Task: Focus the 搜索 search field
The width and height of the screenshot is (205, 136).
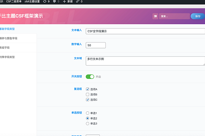Action: tap(174, 16)
